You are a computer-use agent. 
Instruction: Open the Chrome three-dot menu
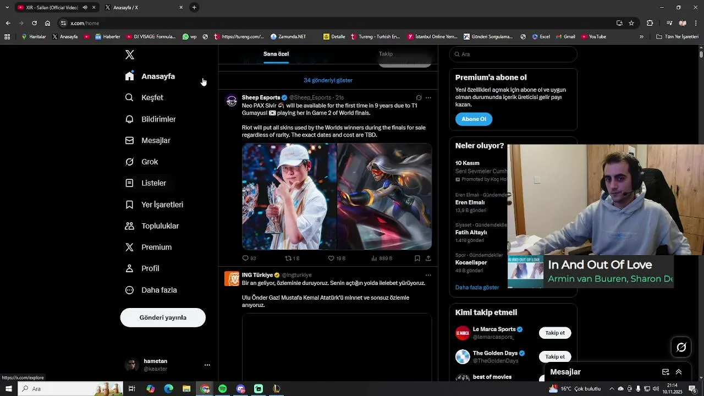[696, 23]
